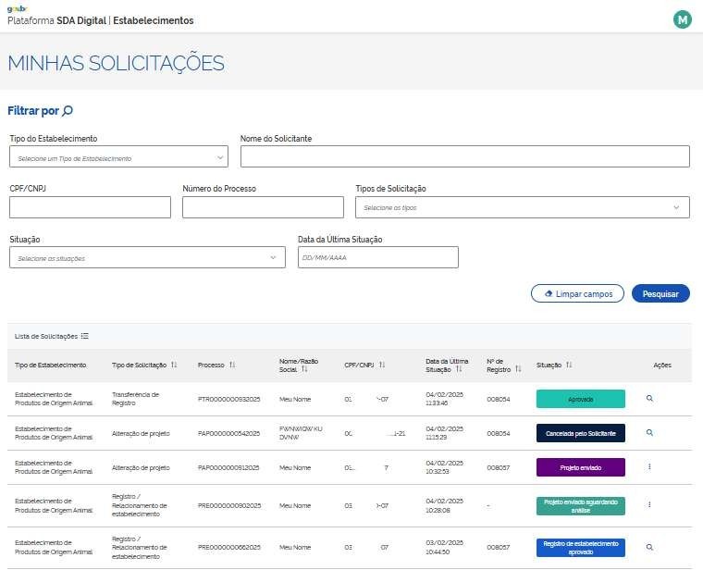Click the magnifier icon beside Filtrar por
The image size is (703, 570).
pos(68,111)
